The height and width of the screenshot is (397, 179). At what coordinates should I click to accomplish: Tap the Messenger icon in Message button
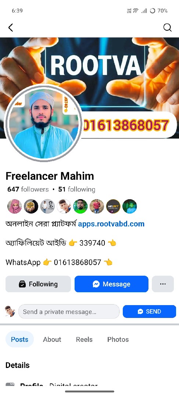pos(96,284)
